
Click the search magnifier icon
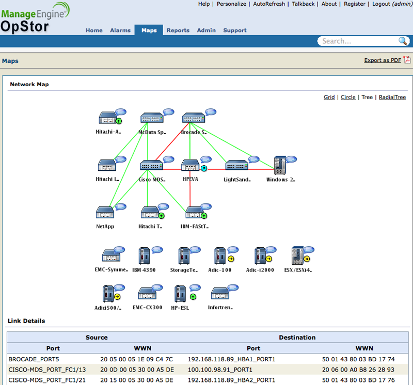pyautogui.click(x=403, y=41)
